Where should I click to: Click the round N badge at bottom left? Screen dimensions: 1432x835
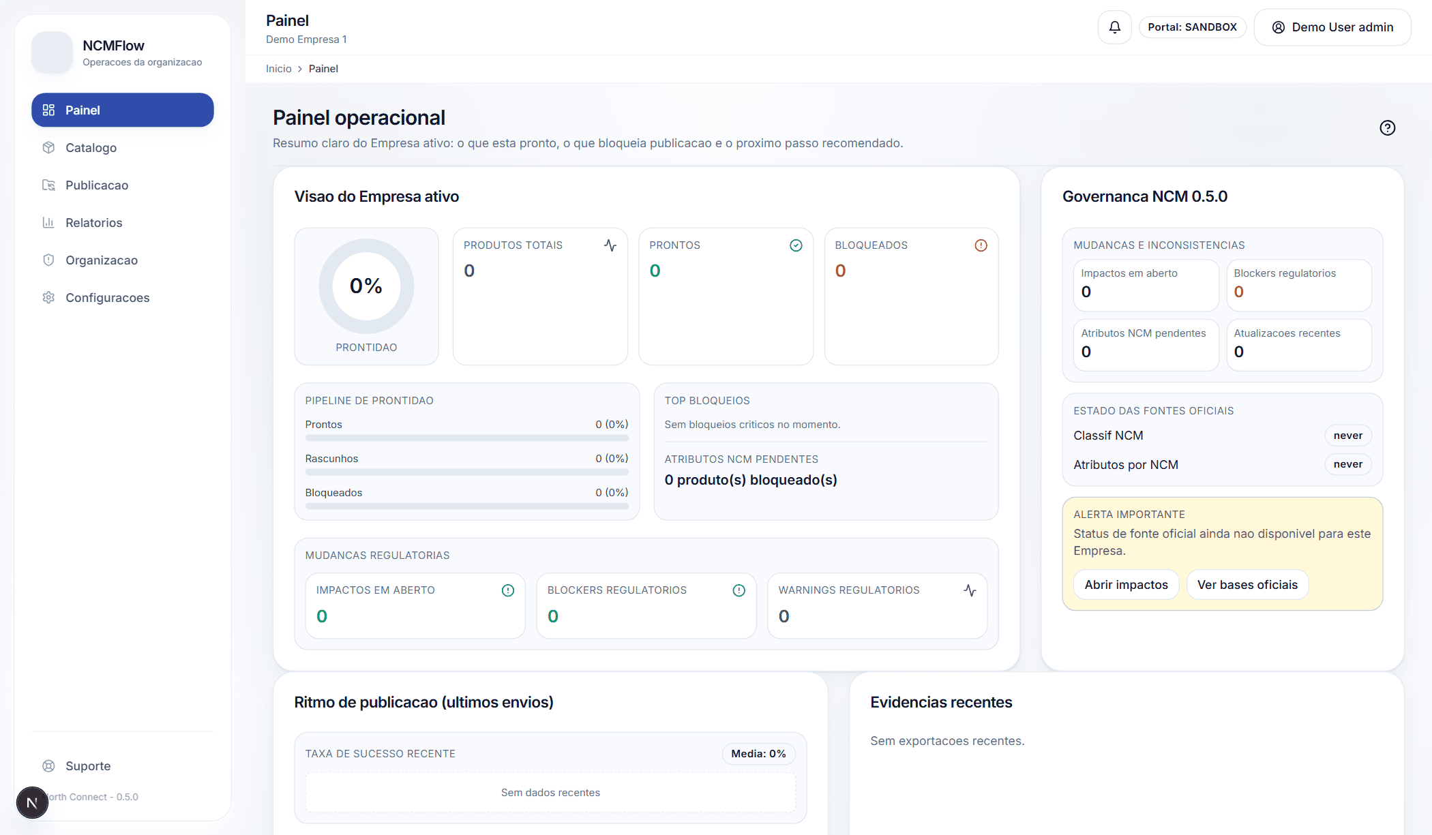[x=32, y=802]
